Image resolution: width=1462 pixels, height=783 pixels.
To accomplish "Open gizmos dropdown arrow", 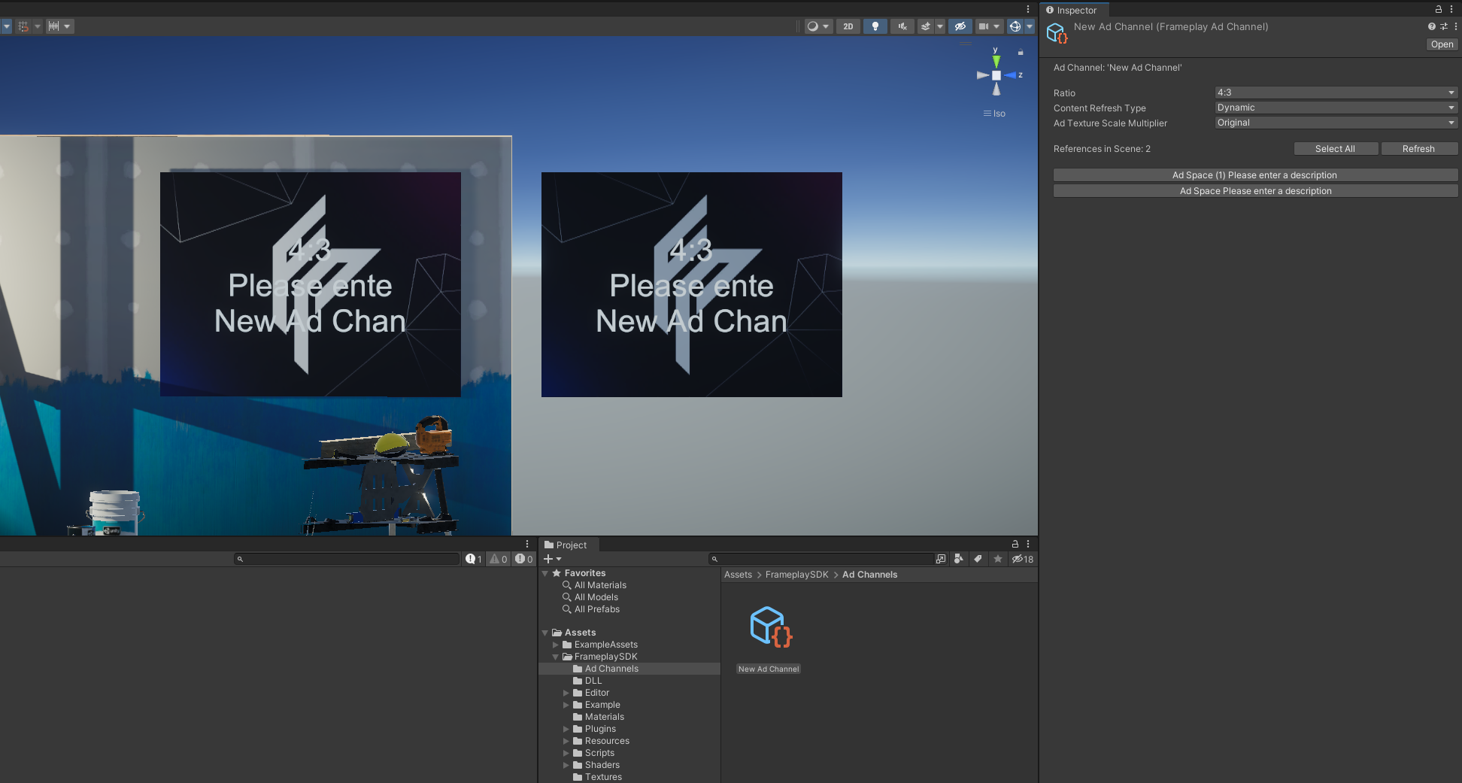I will click(x=1030, y=26).
